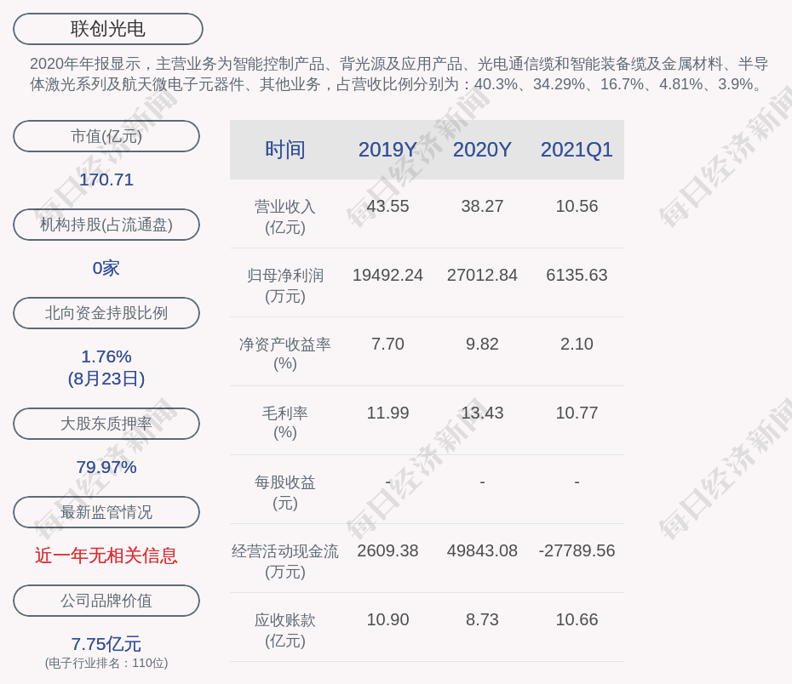792x684 pixels.
Task: Click ROE cell '9.82'
Action: coord(482,344)
